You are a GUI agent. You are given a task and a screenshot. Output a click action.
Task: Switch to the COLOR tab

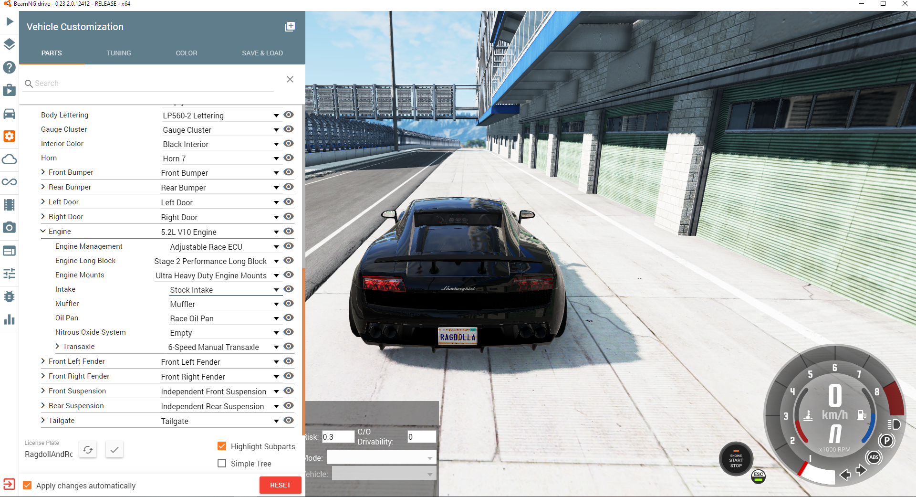coord(187,53)
